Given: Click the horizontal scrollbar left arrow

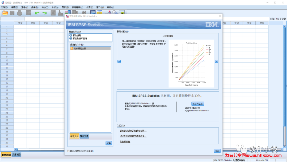Looking at the screenshot, I should [15, 149].
